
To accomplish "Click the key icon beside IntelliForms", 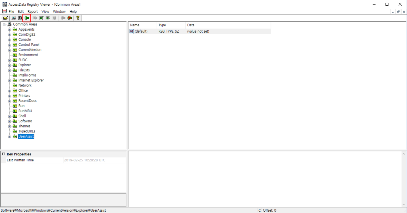I will [15, 75].
